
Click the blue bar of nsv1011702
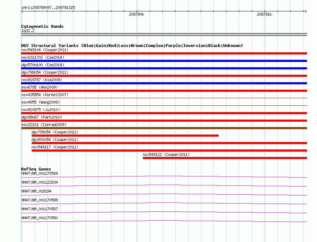point(164,61)
